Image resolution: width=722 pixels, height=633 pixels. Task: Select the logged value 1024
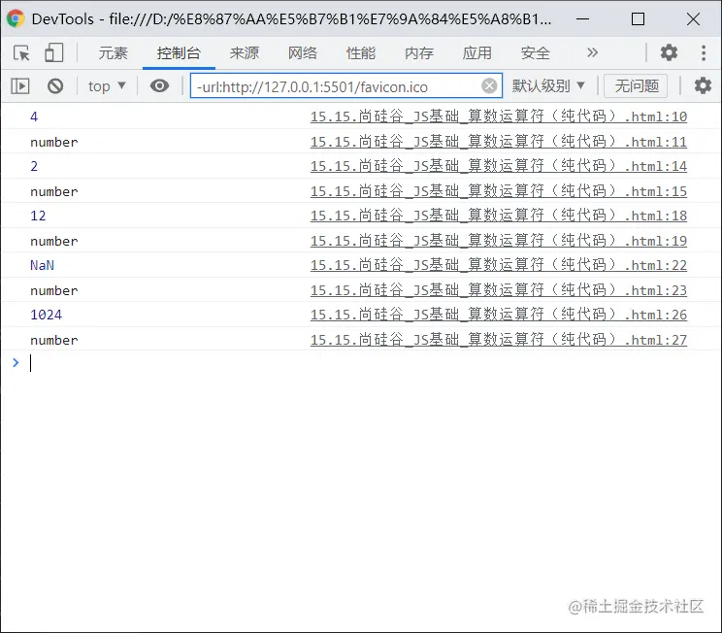(46, 316)
